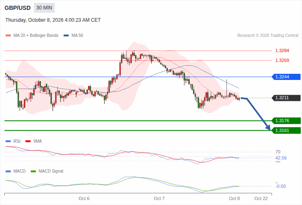
Task: Click the RSI value 42.56
Action: 281,158
